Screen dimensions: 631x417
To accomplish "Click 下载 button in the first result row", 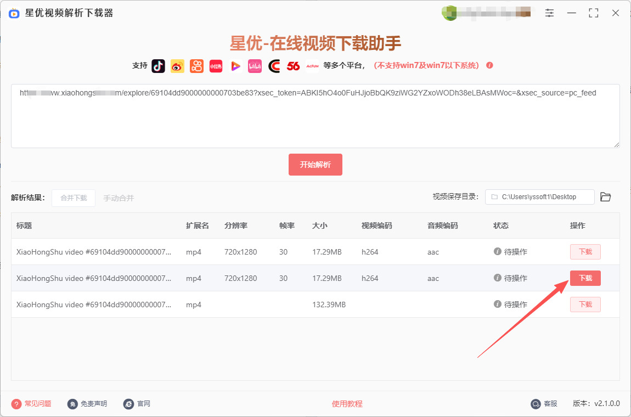I will (585, 252).
